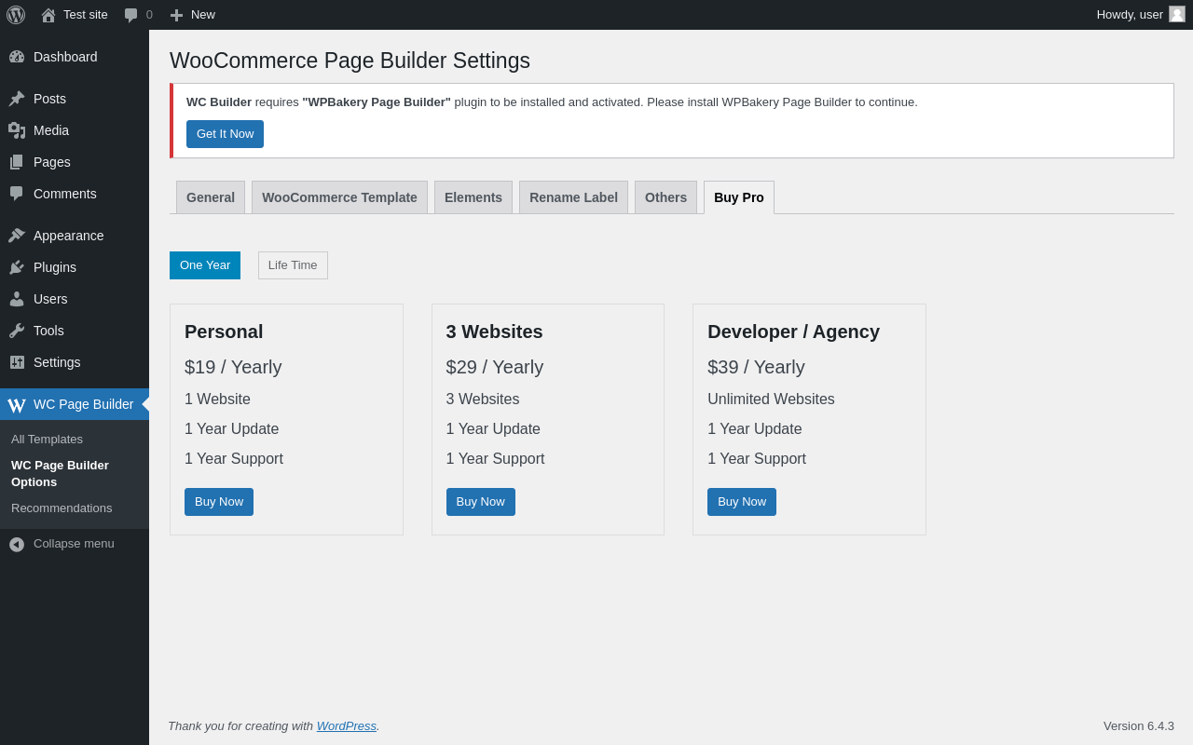Image resolution: width=1193 pixels, height=745 pixels.
Task: Open Recommendations submenu item
Action: (x=62, y=508)
